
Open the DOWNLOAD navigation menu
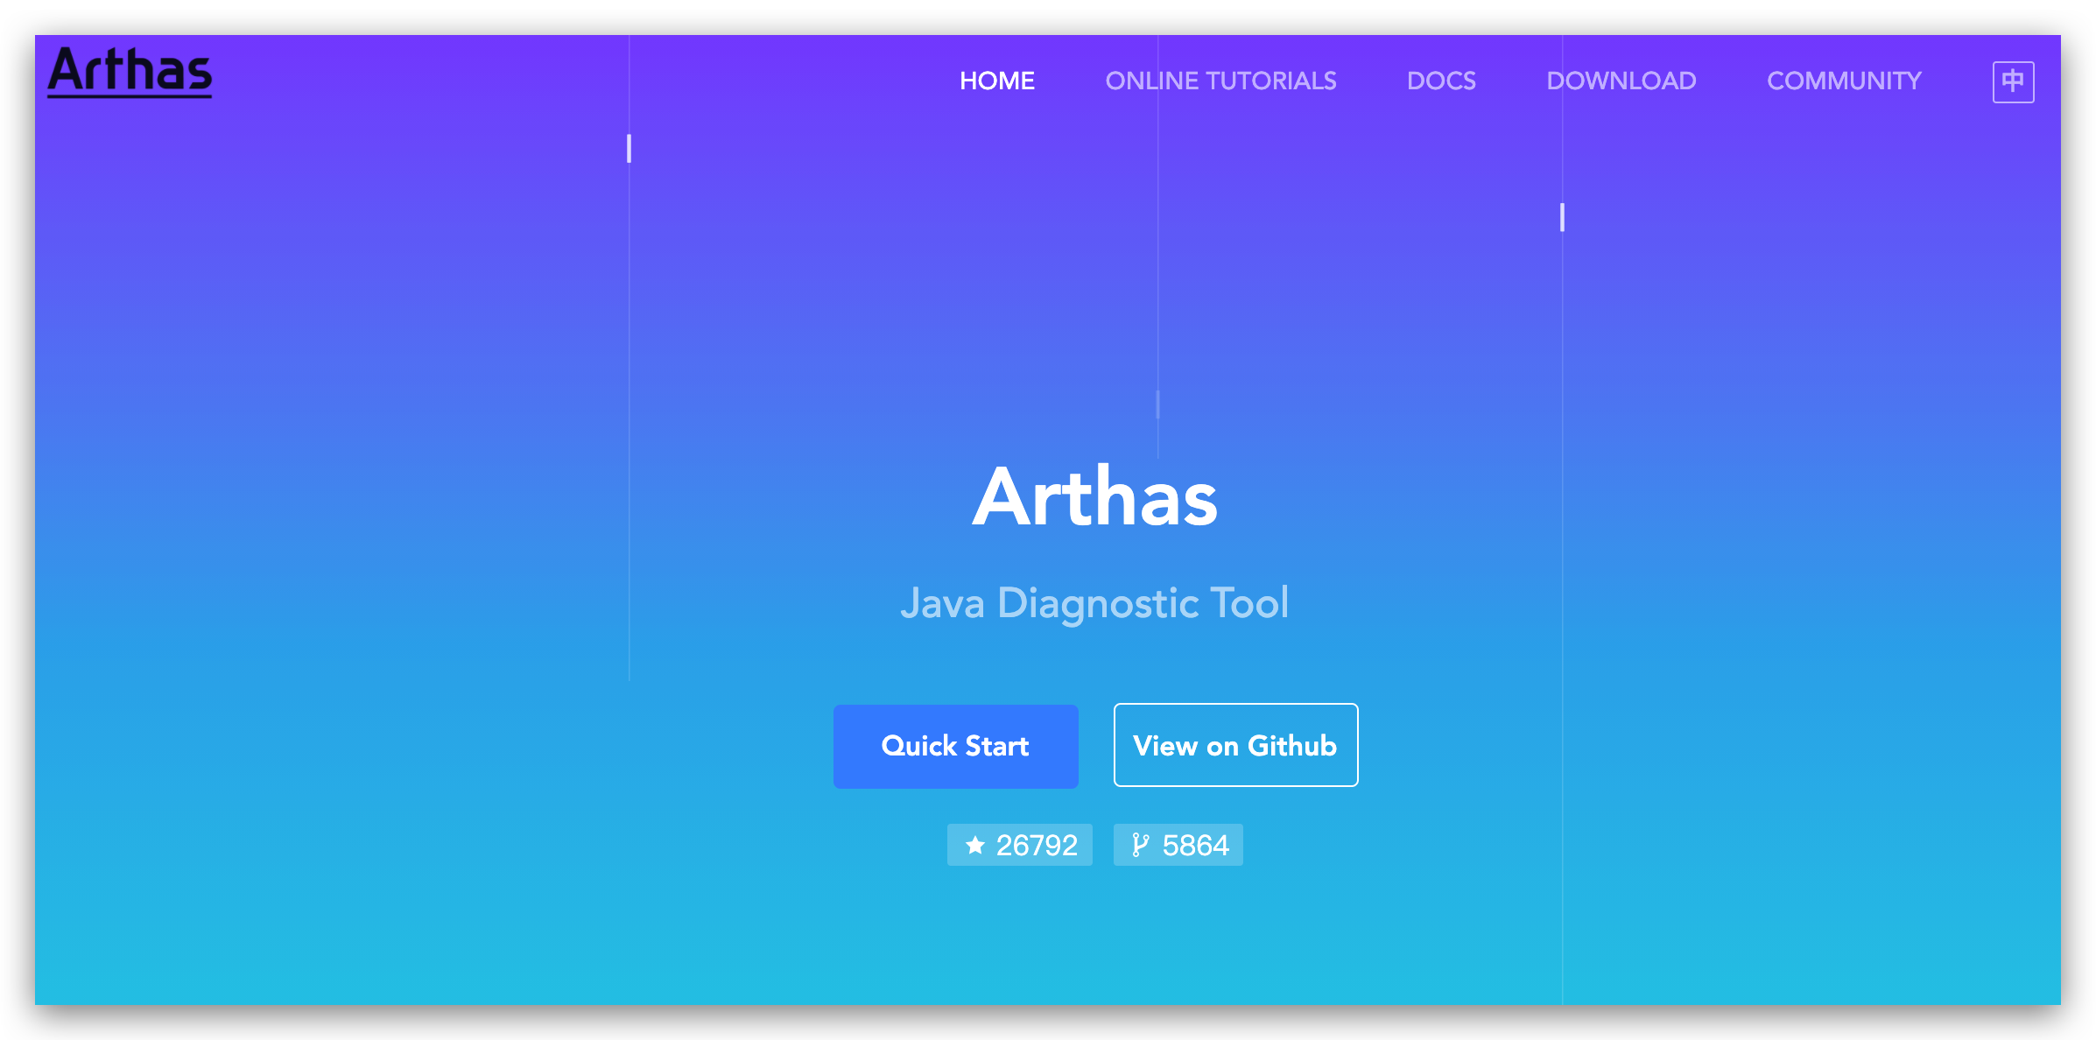[x=1621, y=81]
